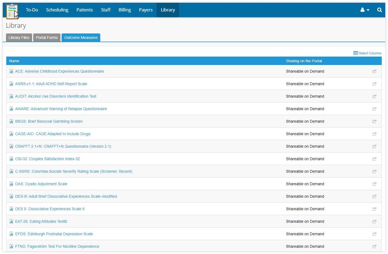Image resolution: width=388 pixels, height=254 pixels.
Task: Open CAGE-AID measure link
Action: pyautogui.click(x=53, y=134)
